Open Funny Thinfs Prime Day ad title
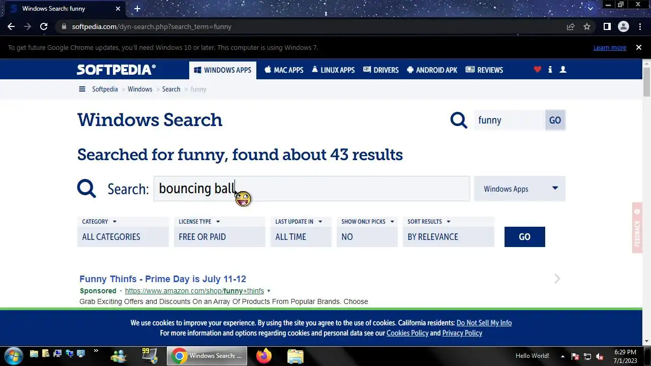The height and width of the screenshot is (366, 651). (163, 279)
